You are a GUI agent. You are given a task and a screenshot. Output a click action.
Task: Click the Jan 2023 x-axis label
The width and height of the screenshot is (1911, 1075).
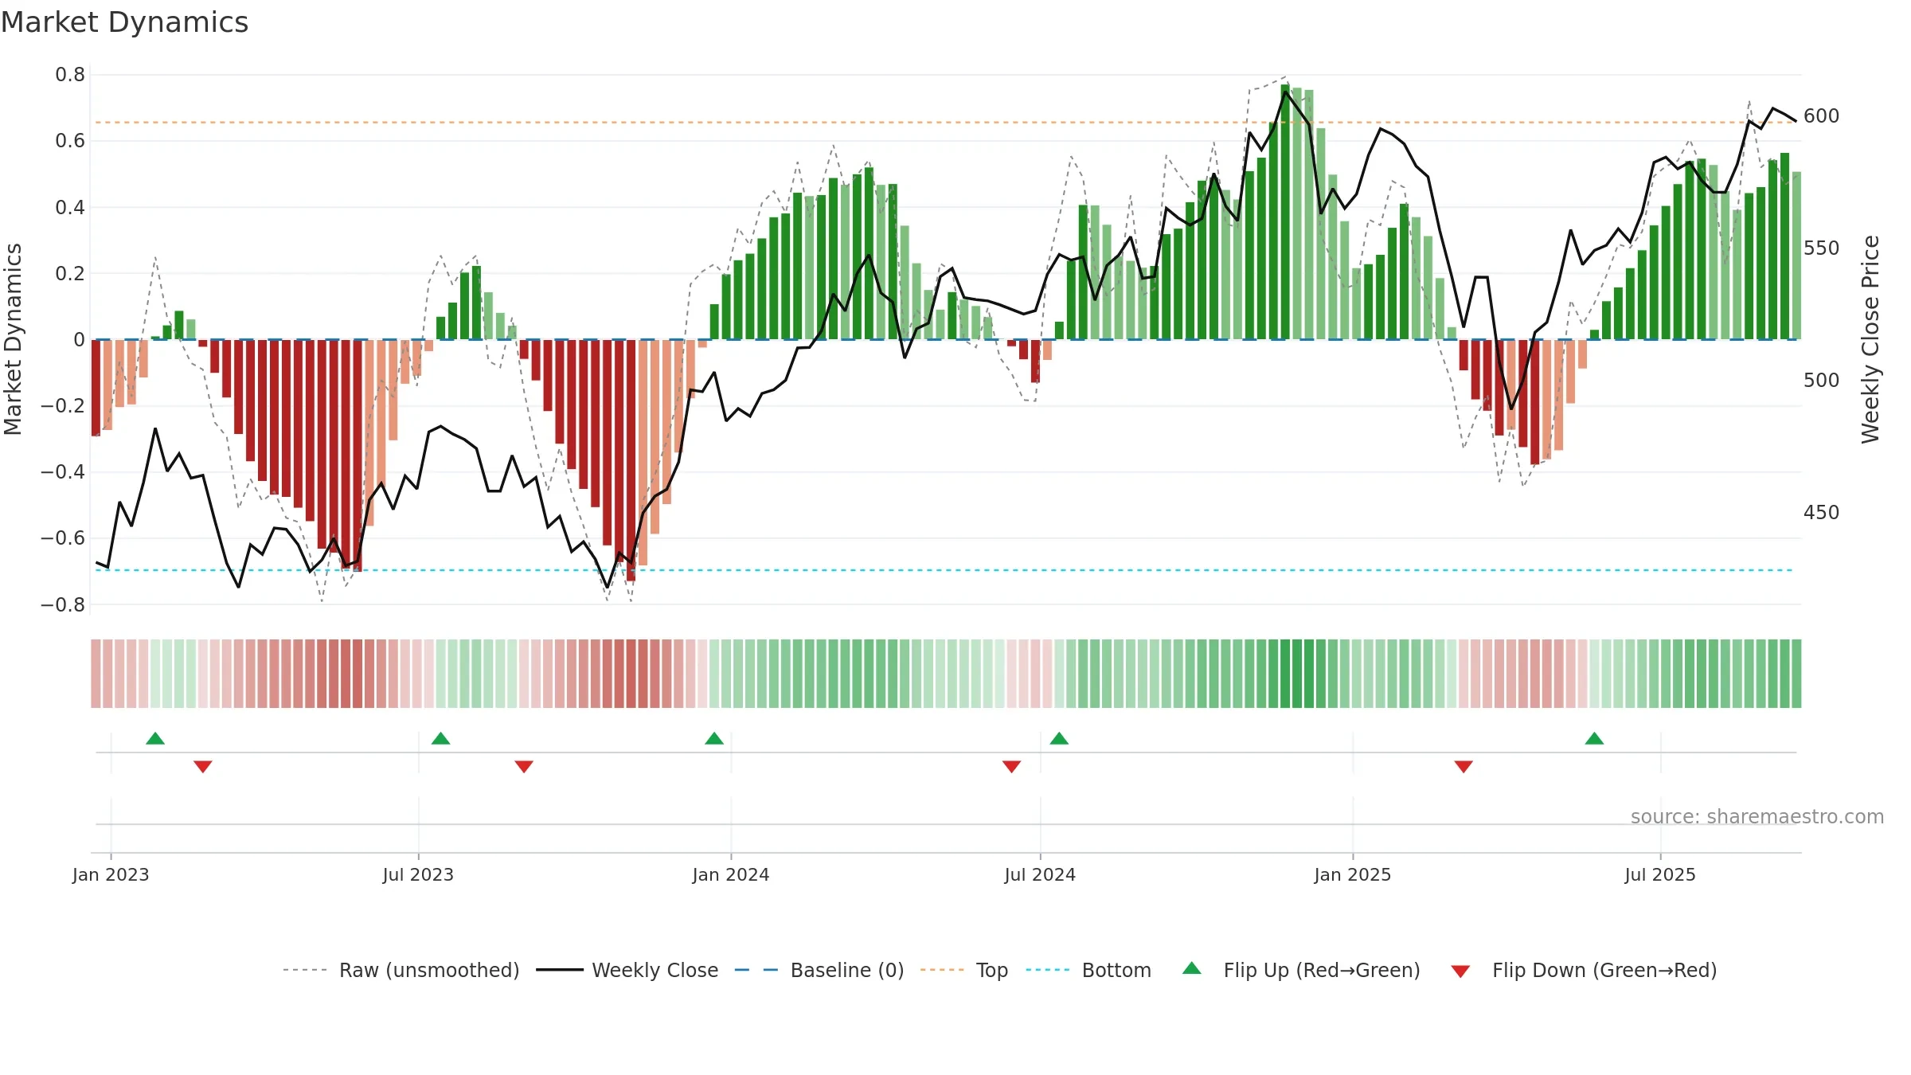(x=111, y=874)
